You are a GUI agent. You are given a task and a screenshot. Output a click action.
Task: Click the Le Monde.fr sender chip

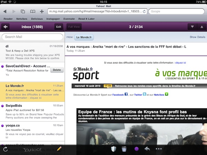point(84,37)
